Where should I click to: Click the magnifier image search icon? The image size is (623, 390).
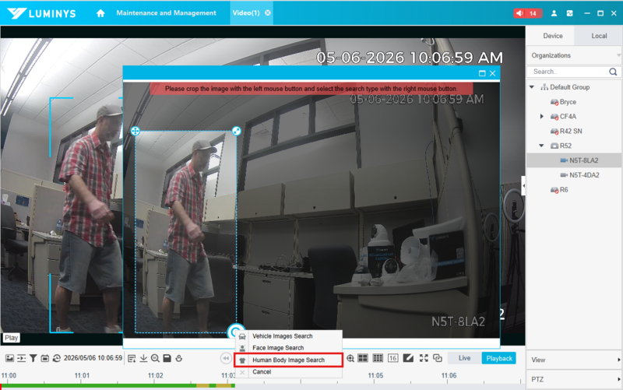155,358
